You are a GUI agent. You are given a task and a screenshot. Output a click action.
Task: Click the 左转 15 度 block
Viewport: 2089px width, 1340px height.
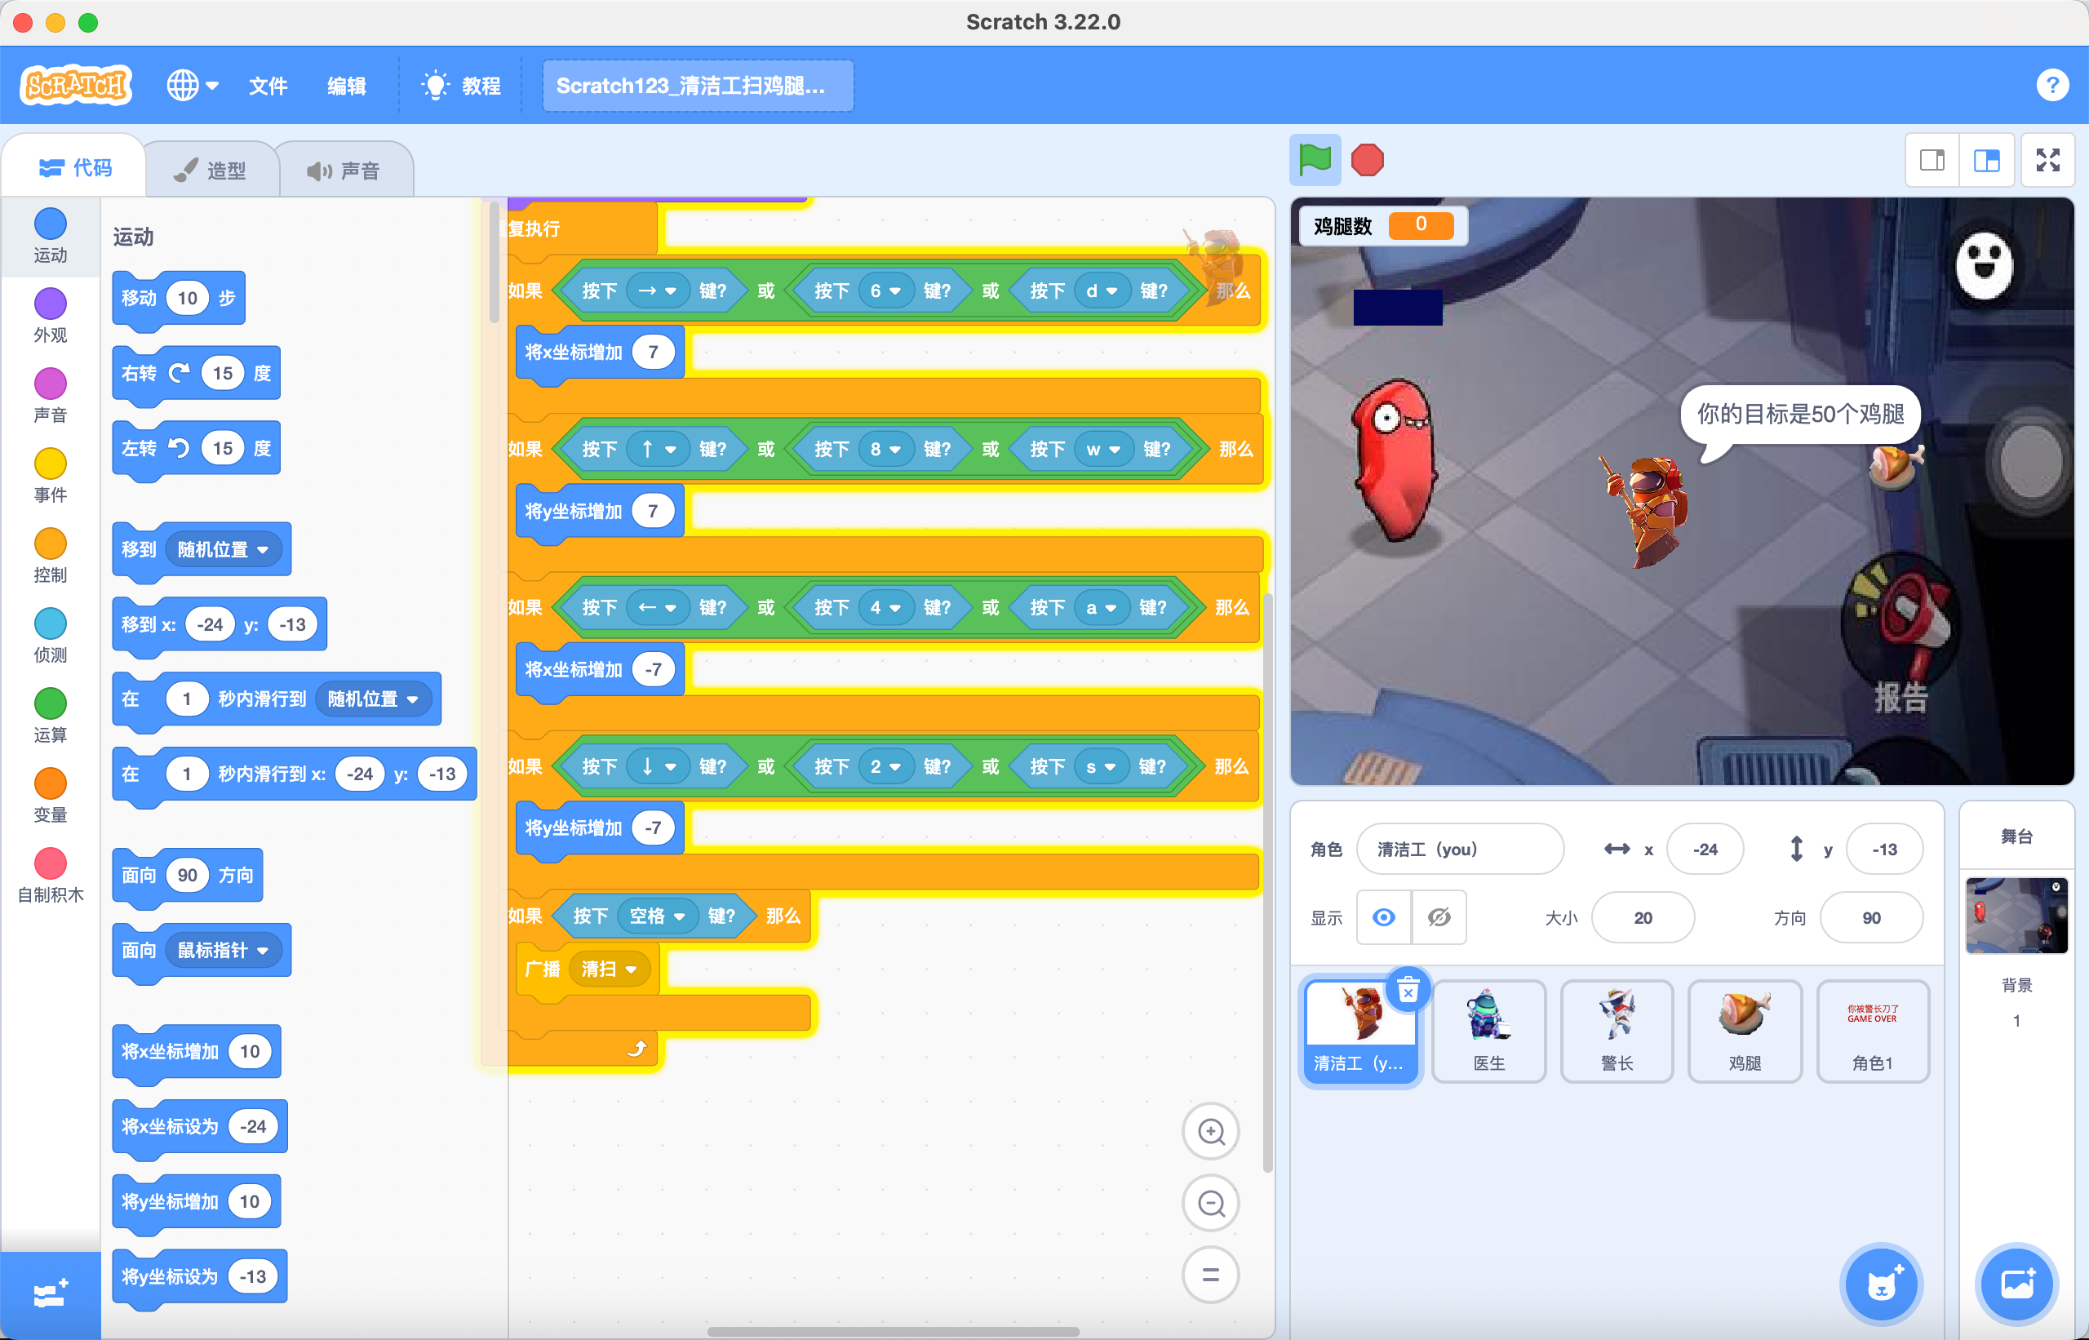[196, 448]
